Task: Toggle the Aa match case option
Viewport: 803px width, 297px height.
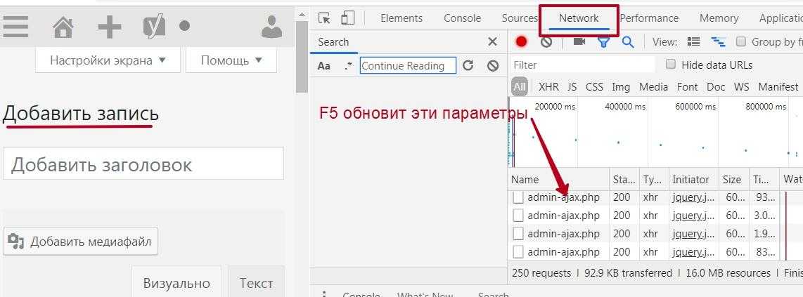Action: pyautogui.click(x=324, y=66)
